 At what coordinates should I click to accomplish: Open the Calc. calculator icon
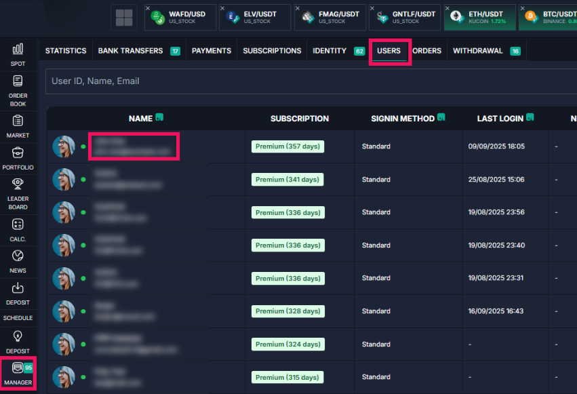click(18, 225)
